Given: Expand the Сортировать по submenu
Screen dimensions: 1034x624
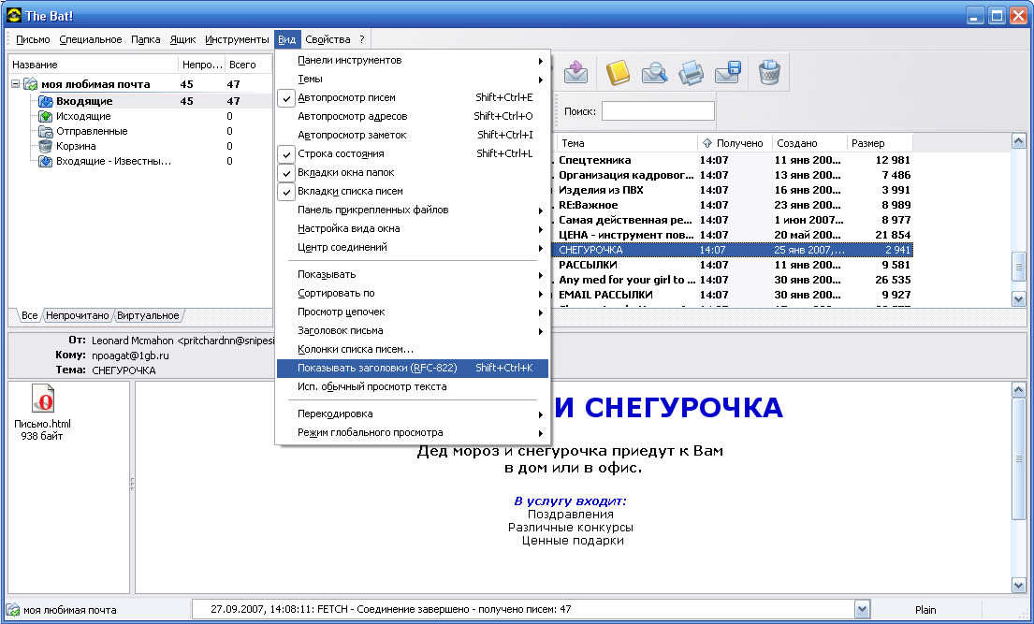Looking at the screenshot, I should (x=336, y=293).
